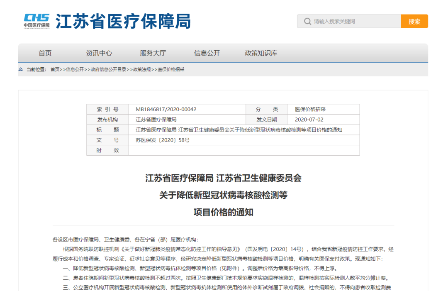Click the orange 搜索 button
The width and height of the screenshot is (448, 291).
pyautogui.click(x=414, y=22)
